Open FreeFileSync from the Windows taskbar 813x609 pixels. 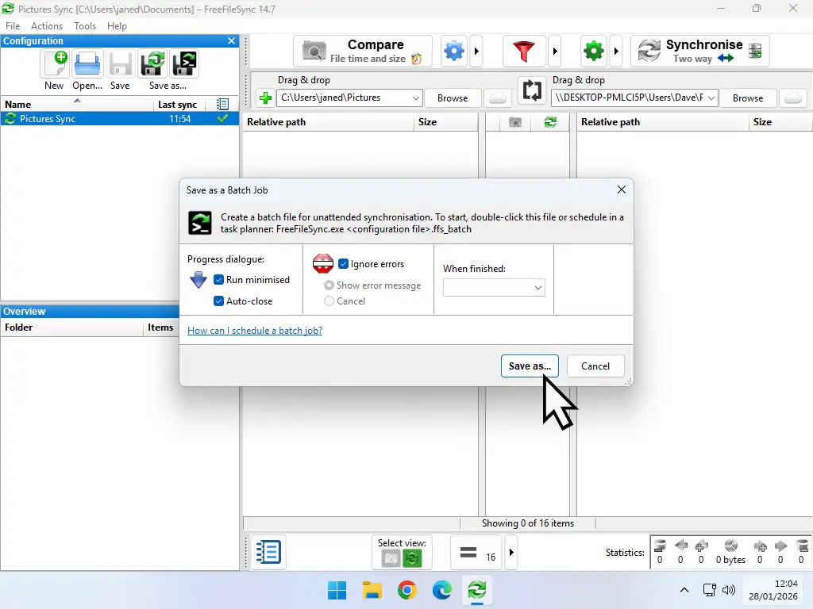pyautogui.click(x=476, y=590)
